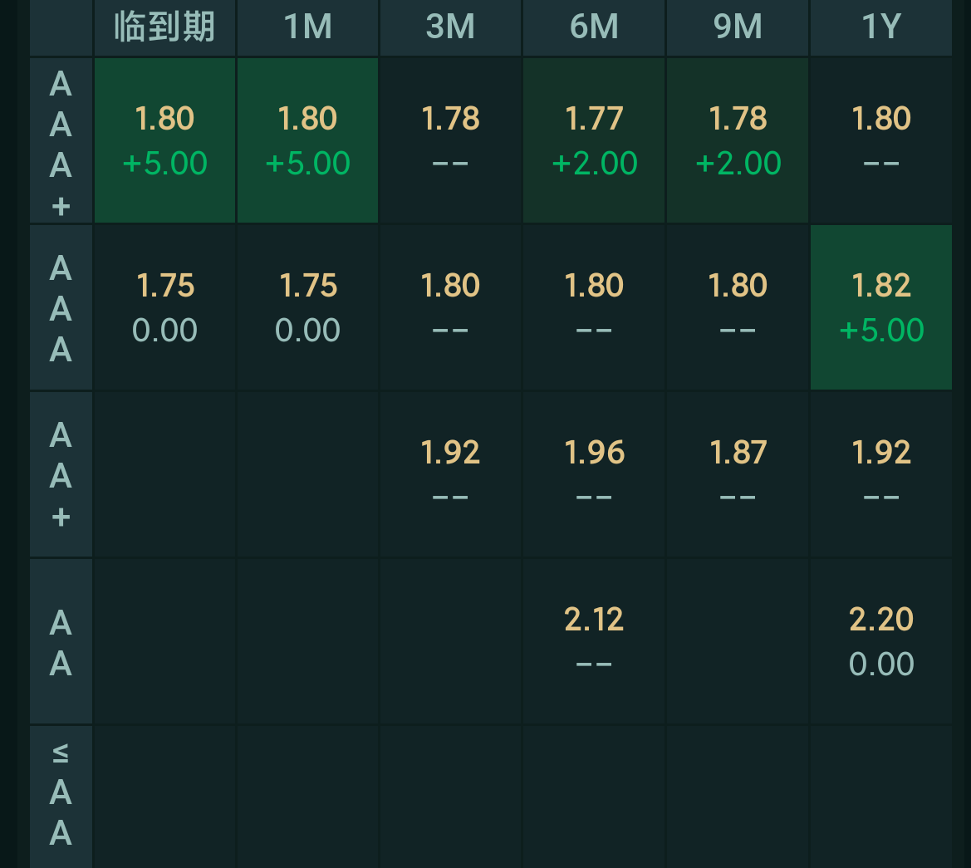Click the AAA row label
The width and height of the screenshot is (971, 868).
pos(61,306)
